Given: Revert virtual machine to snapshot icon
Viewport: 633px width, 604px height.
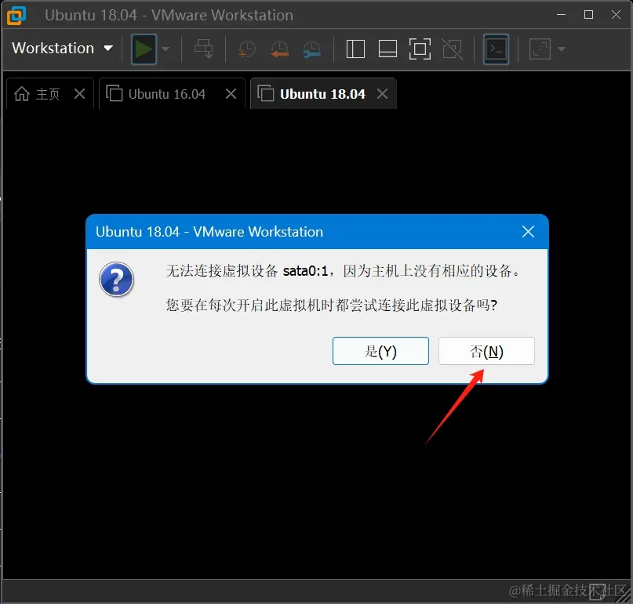Looking at the screenshot, I should coord(279,49).
